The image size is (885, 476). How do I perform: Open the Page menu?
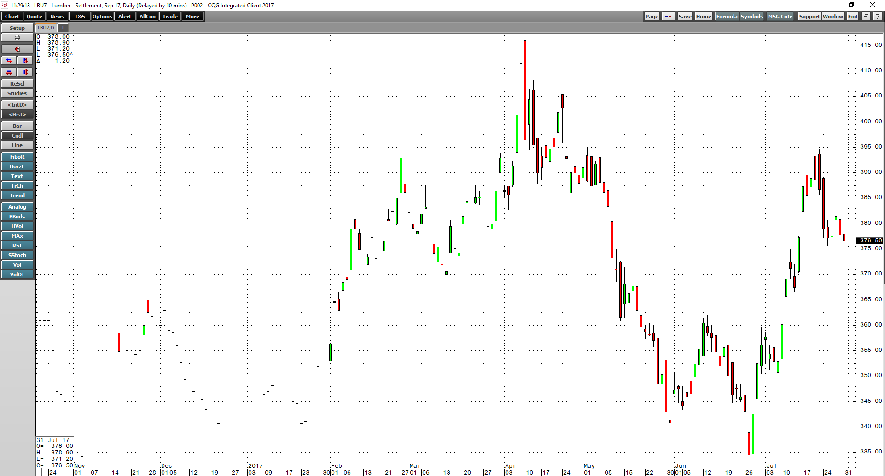652,17
